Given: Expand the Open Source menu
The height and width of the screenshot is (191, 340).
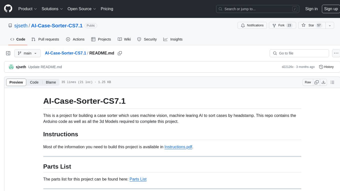Looking at the screenshot, I should [82, 9].
